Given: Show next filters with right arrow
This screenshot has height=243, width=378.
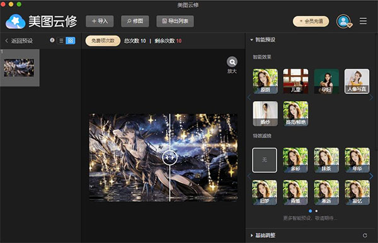Looking at the screenshot, I should coord(371,176).
